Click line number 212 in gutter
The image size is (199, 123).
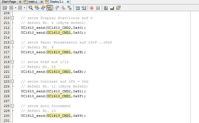click(x=7, y=28)
